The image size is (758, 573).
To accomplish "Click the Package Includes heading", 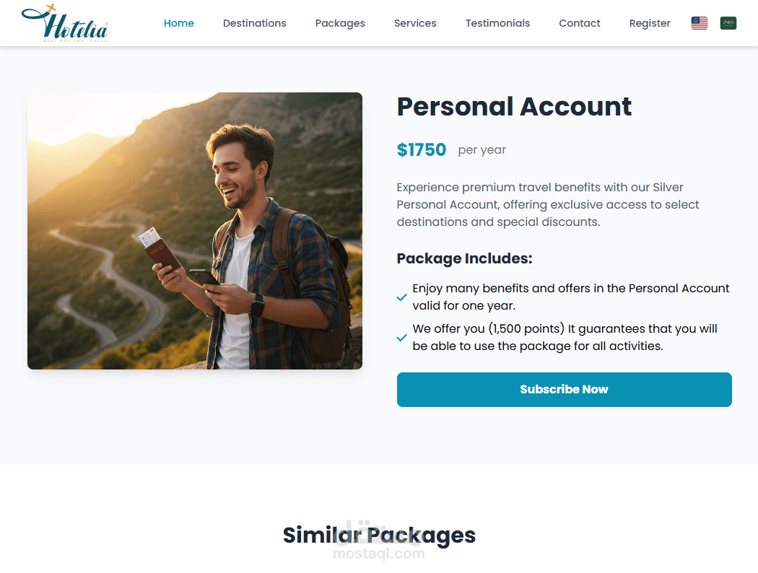I will point(464,258).
